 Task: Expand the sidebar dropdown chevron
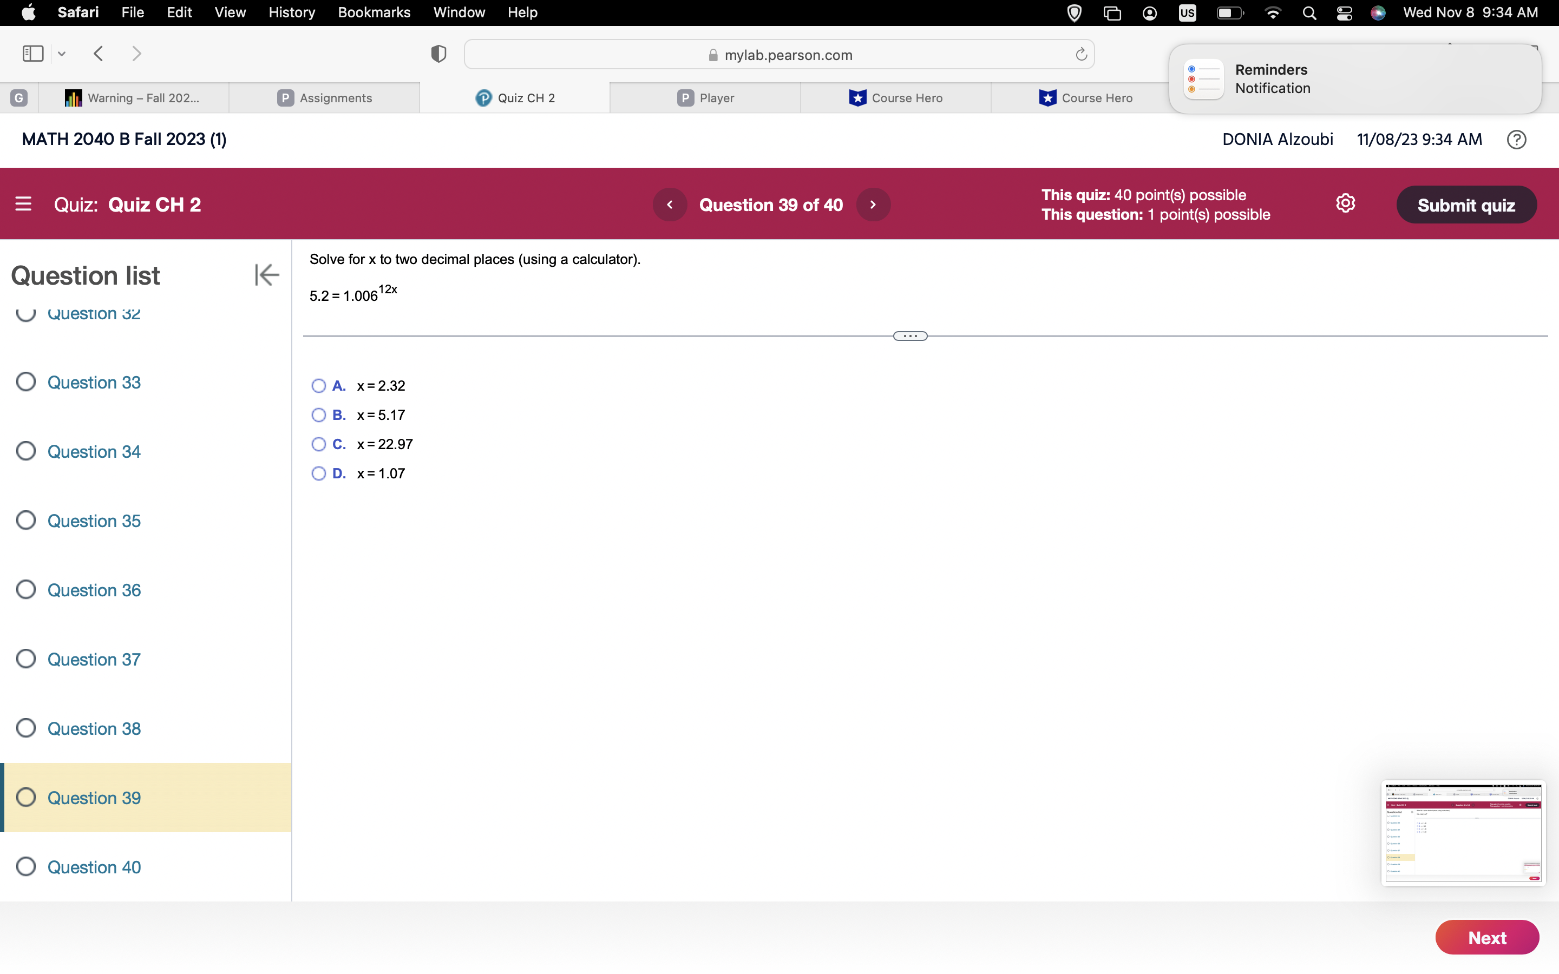point(62,54)
